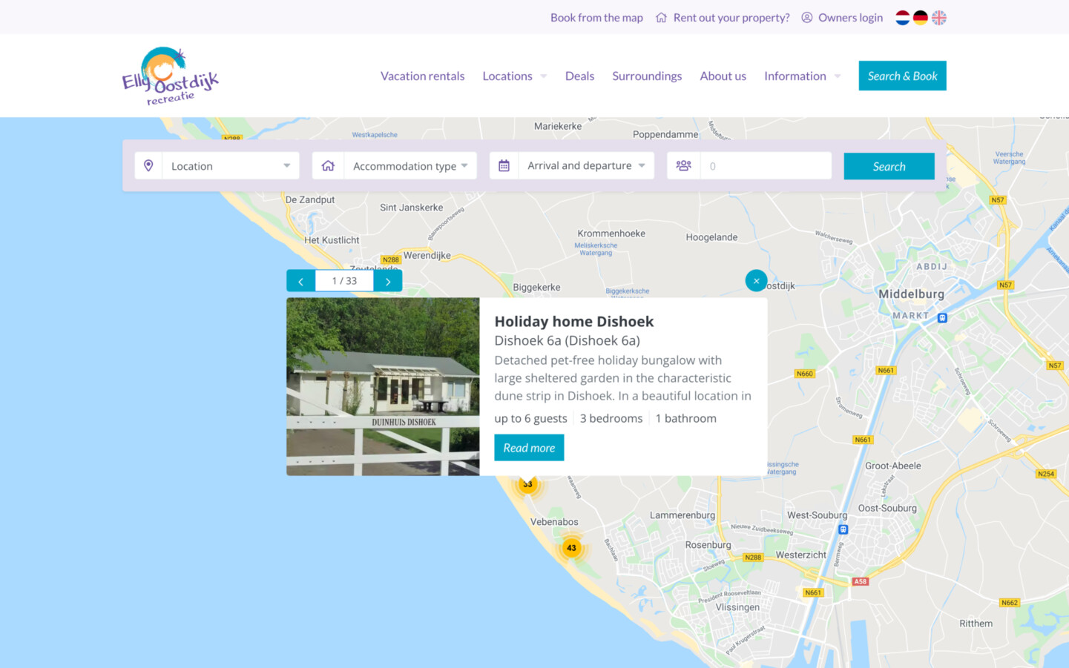Expand Arrival and departure date picker

(x=586, y=166)
